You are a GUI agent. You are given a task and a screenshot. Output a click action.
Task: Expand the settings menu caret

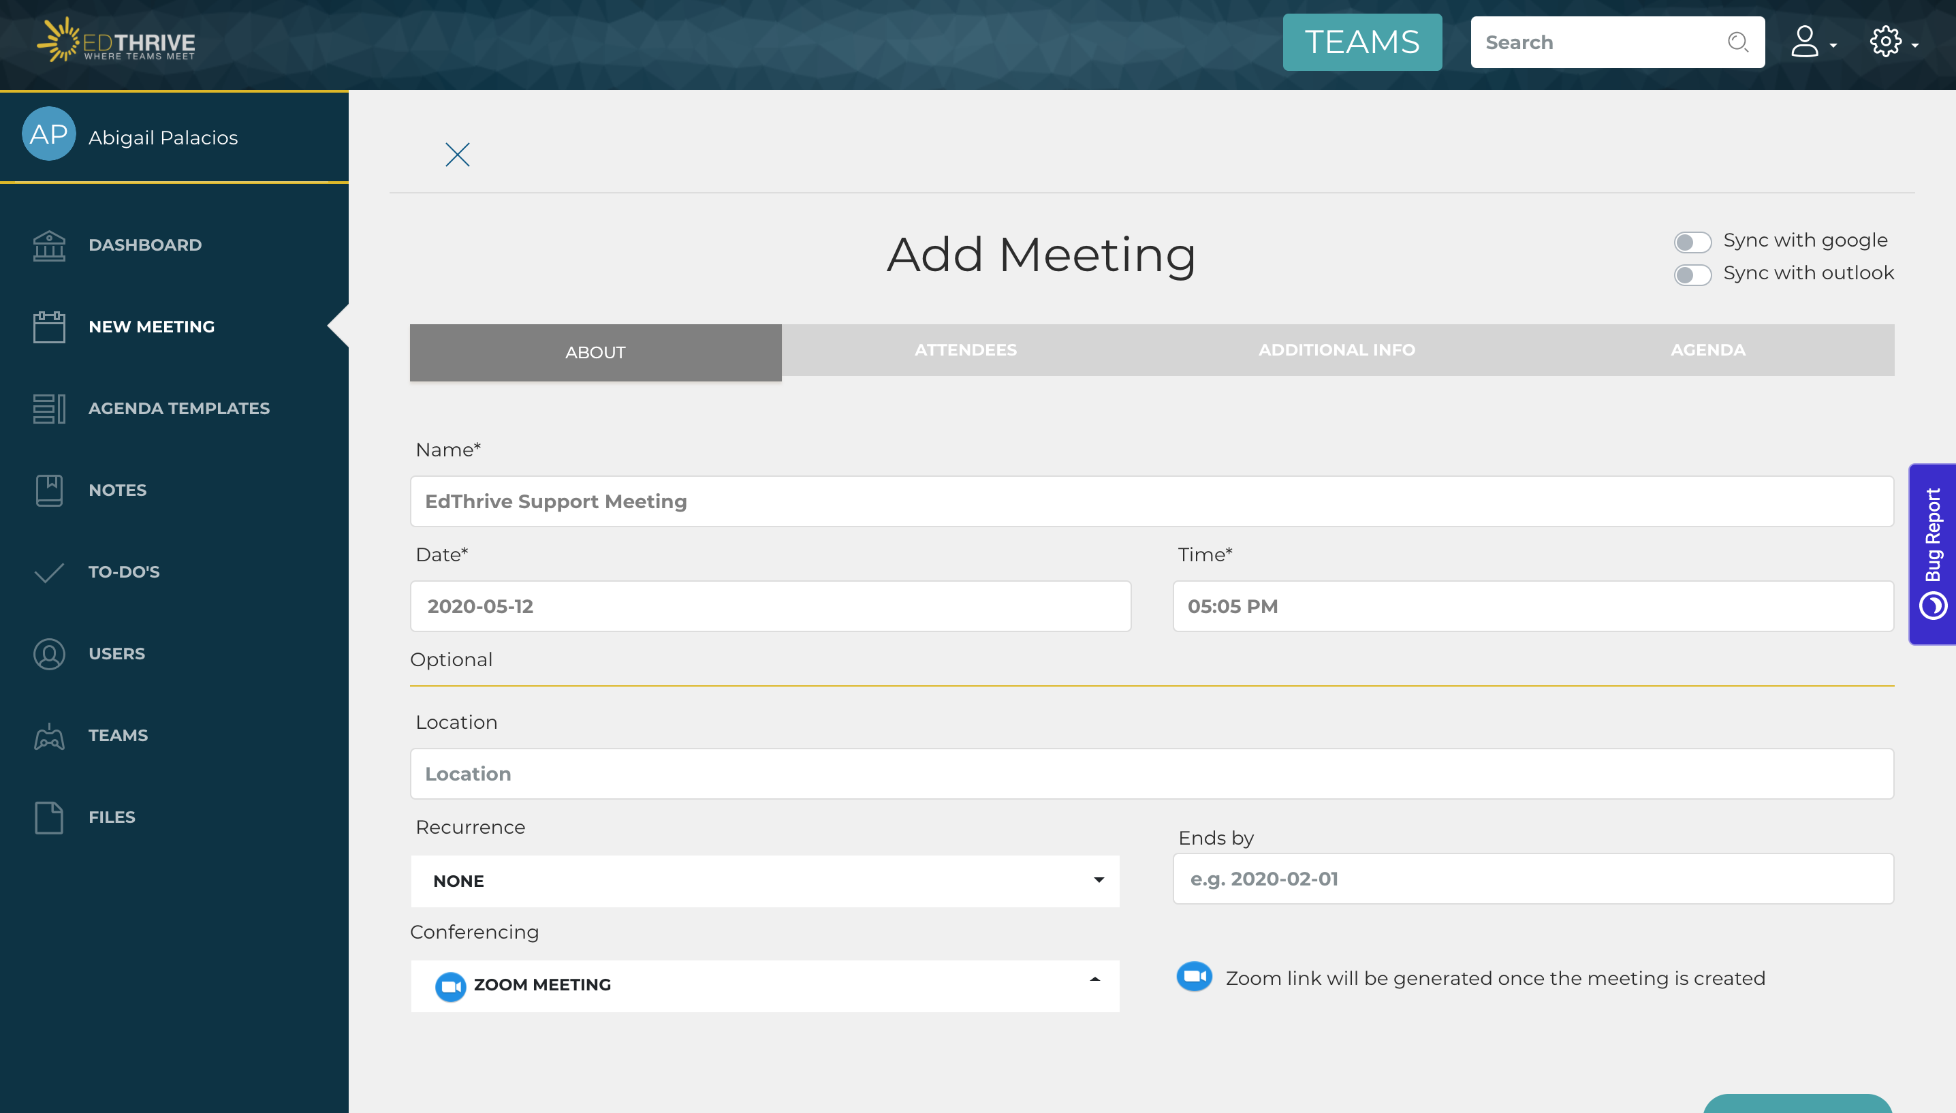click(x=1914, y=46)
